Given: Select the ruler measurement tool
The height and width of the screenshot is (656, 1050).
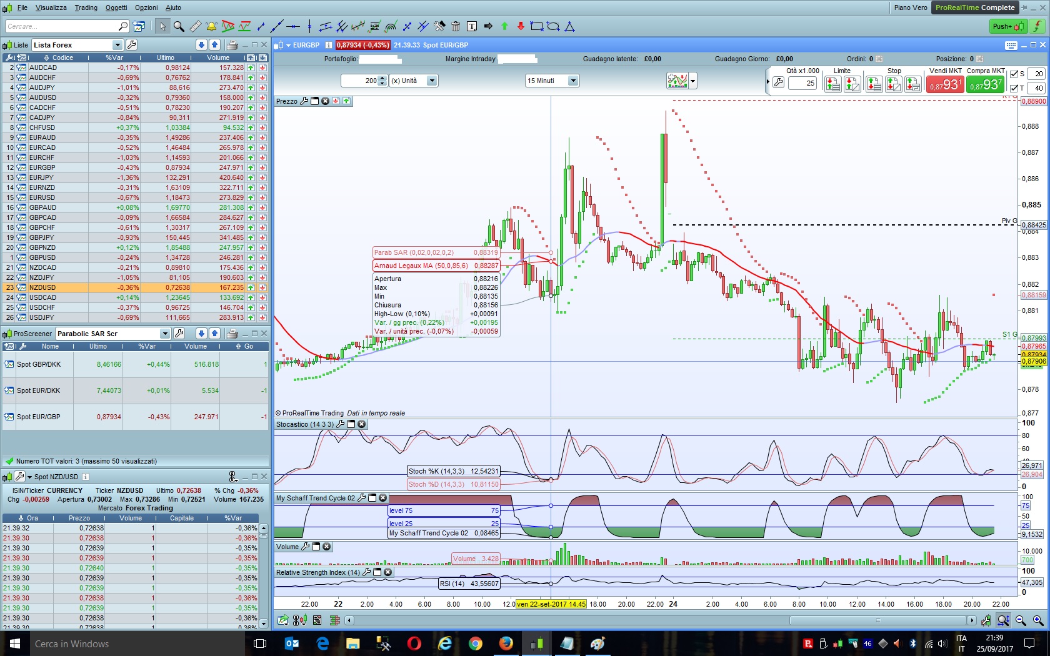Looking at the screenshot, I should 195,26.
